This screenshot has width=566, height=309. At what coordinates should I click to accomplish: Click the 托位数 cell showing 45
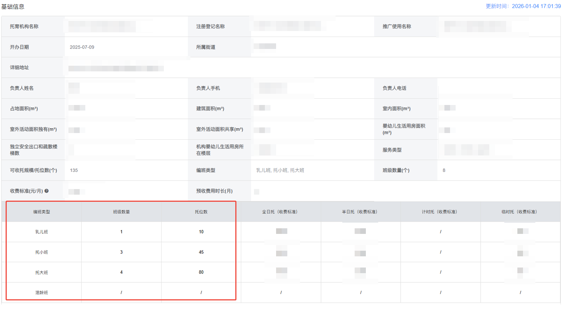[201, 252]
